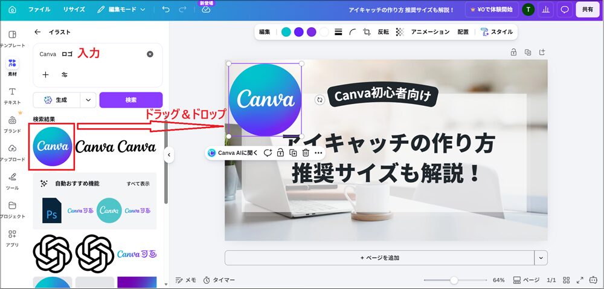Click the purple 検索 button
604x289 pixels.
131,100
